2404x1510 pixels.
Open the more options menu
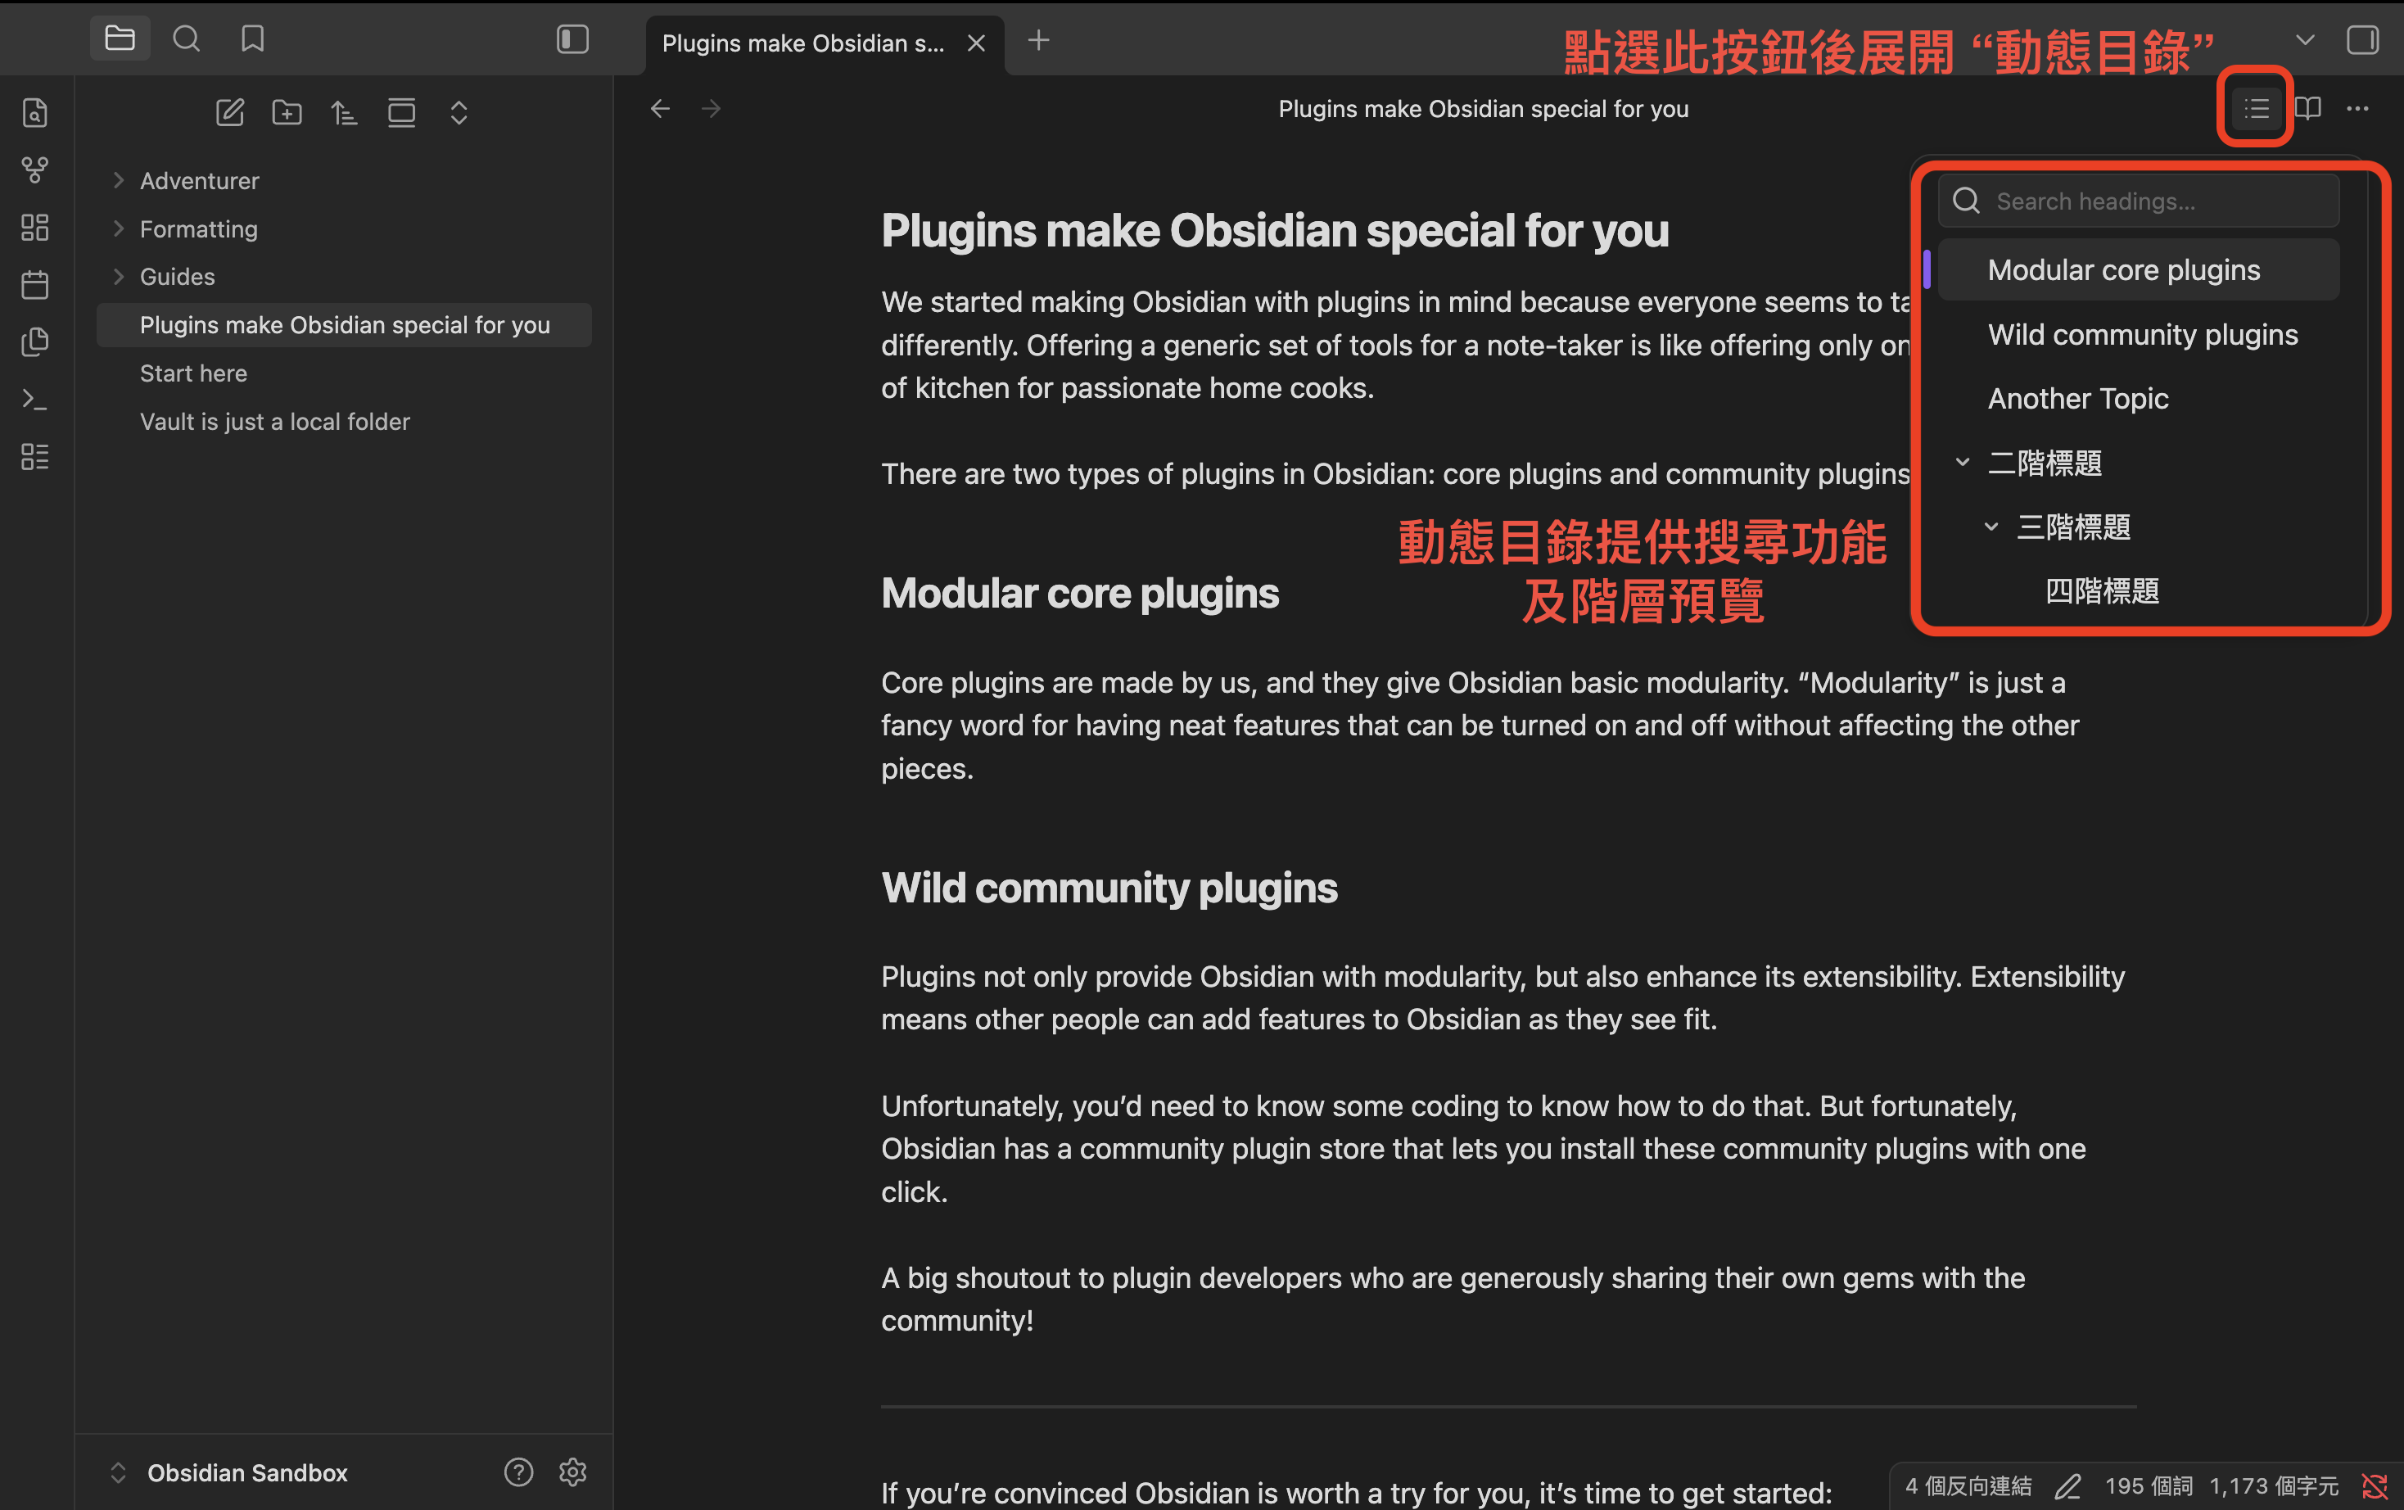point(2358,108)
